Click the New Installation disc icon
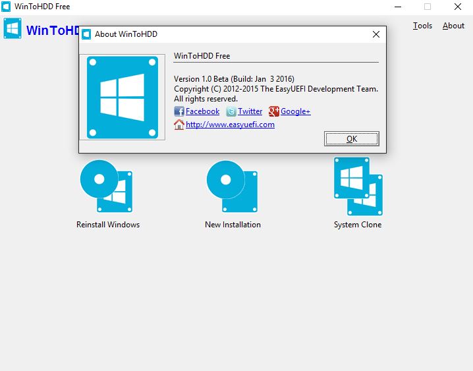The height and width of the screenshot is (371, 473). 232,186
